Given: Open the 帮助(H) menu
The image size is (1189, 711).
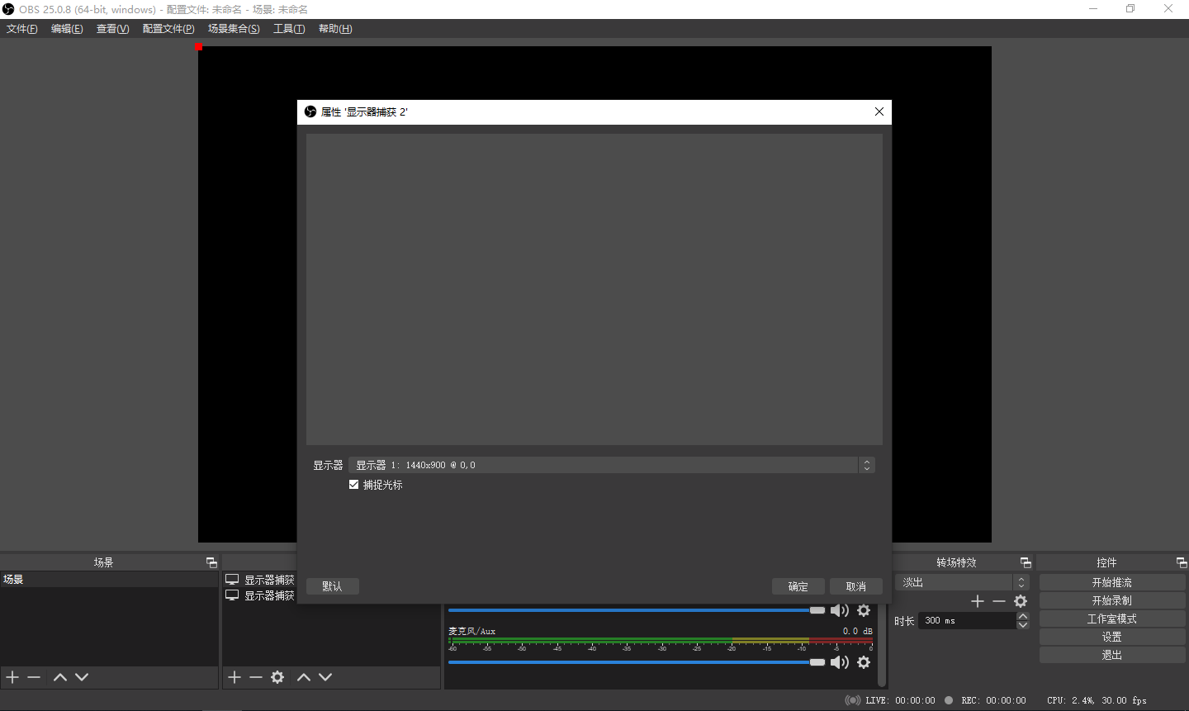Looking at the screenshot, I should (335, 29).
